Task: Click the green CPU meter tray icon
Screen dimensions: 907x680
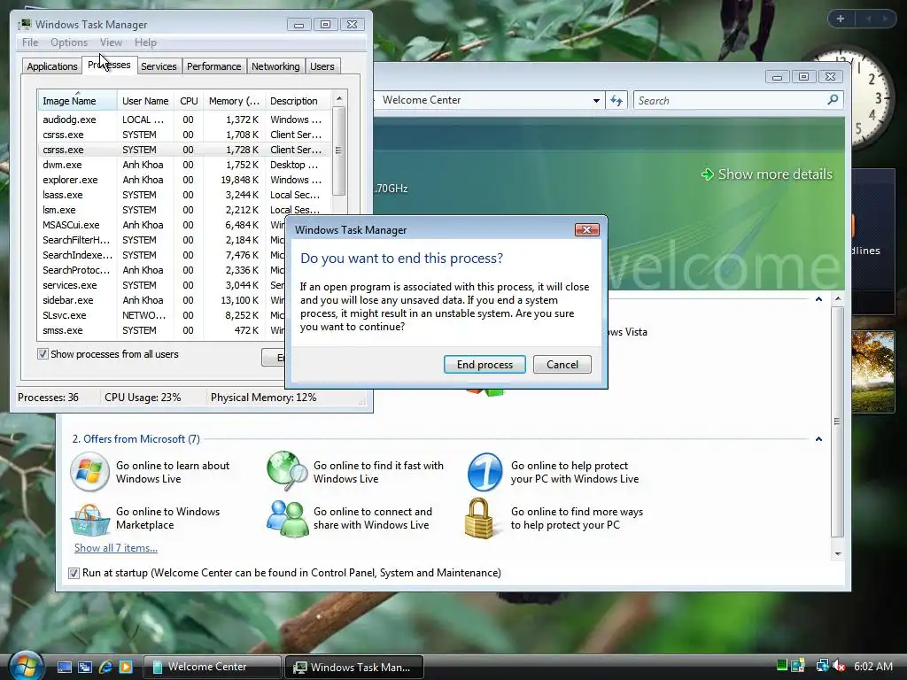Action: [781, 665]
